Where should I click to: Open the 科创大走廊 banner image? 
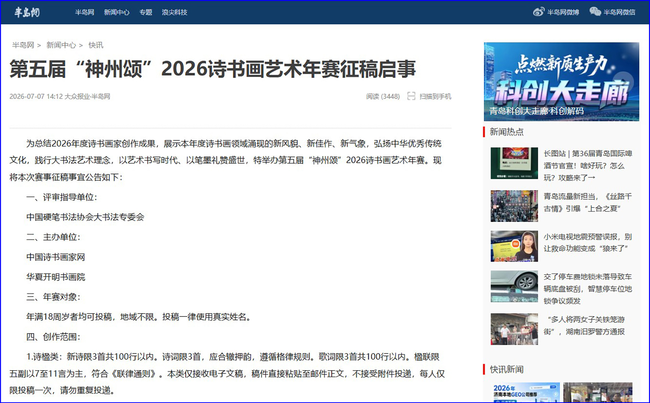561,81
